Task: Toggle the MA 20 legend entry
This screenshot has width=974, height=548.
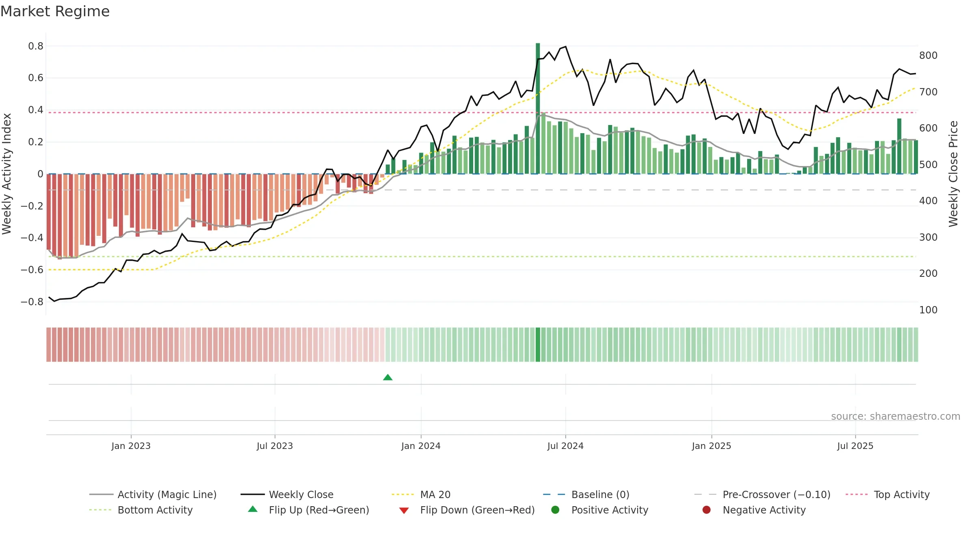Action: click(421, 494)
